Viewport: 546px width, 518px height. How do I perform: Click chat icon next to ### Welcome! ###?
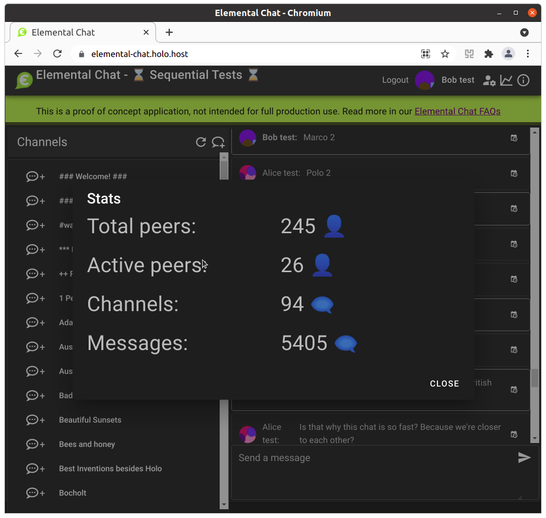pos(36,177)
